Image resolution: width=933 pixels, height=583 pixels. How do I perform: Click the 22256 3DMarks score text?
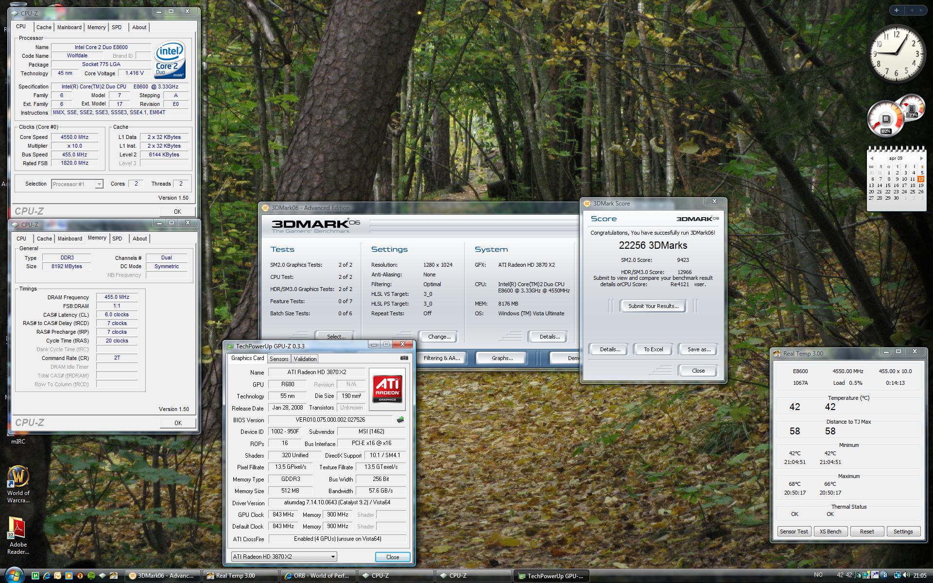(653, 245)
